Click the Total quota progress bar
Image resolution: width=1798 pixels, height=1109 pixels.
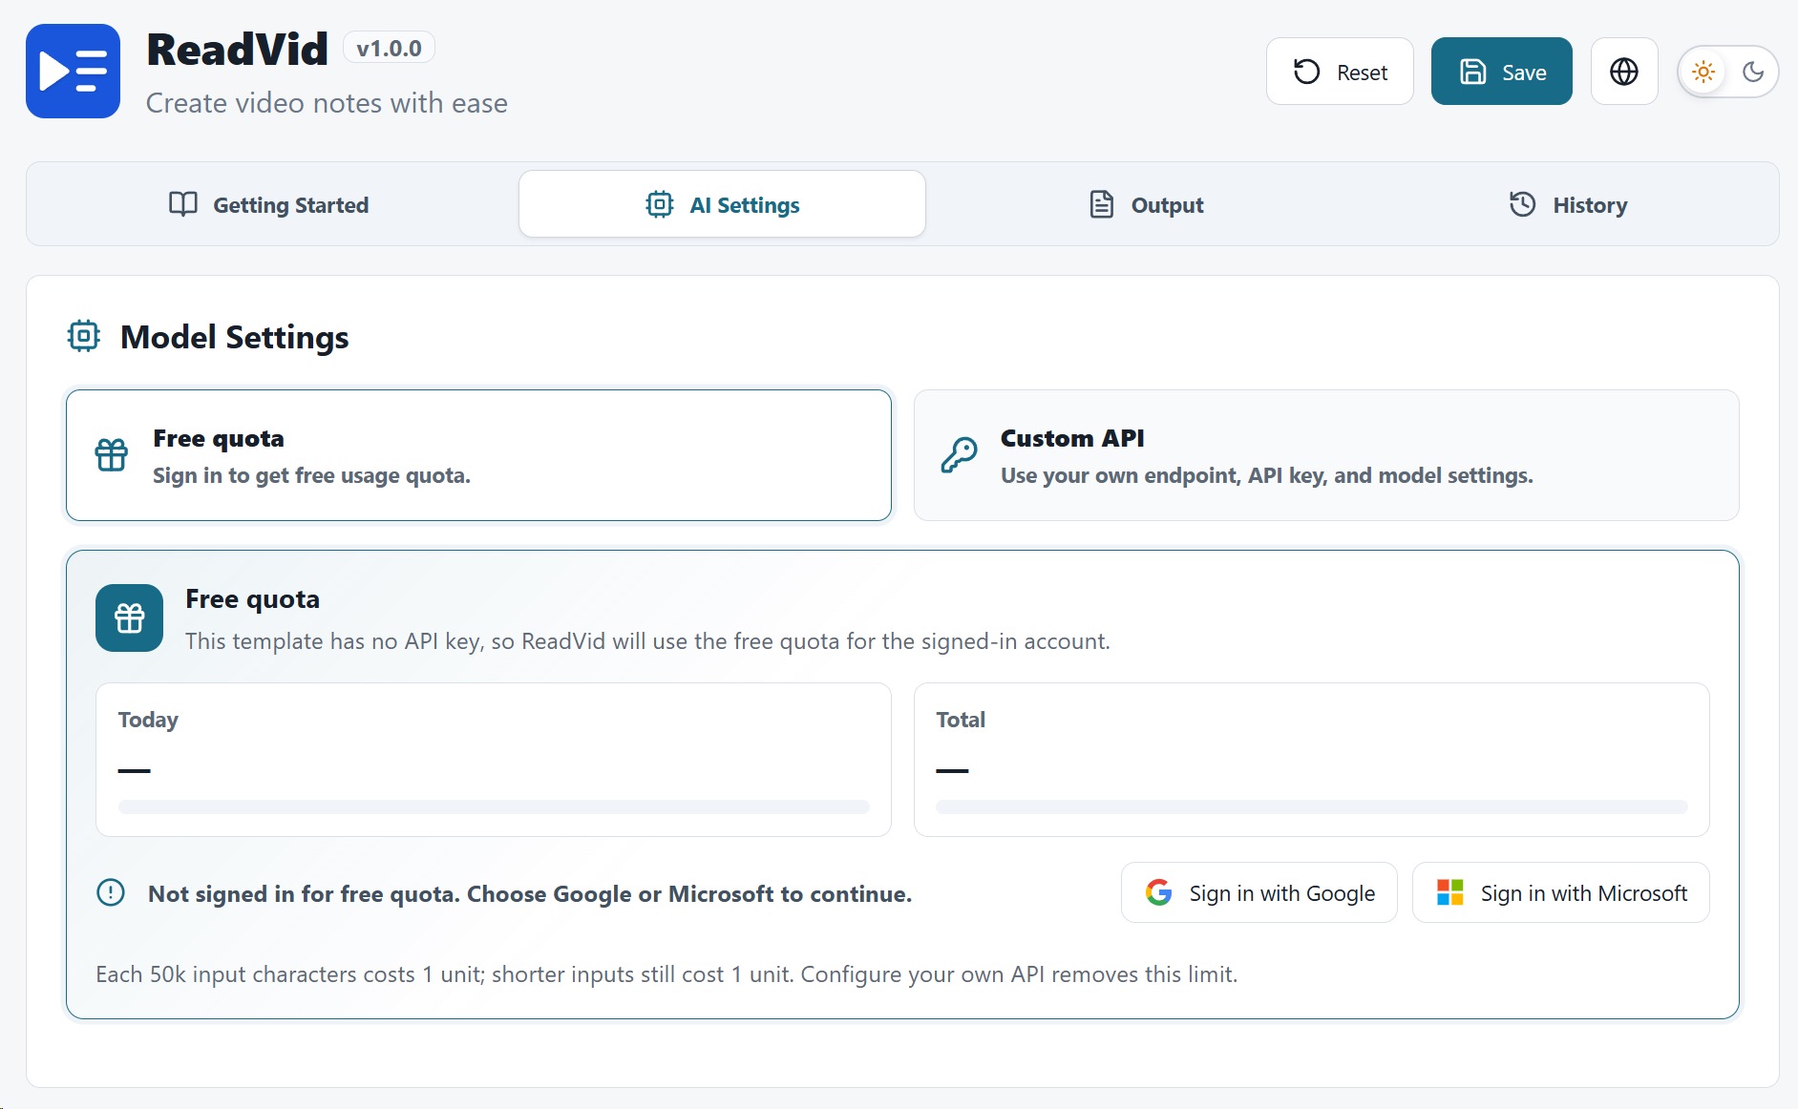(x=1312, y=807)
